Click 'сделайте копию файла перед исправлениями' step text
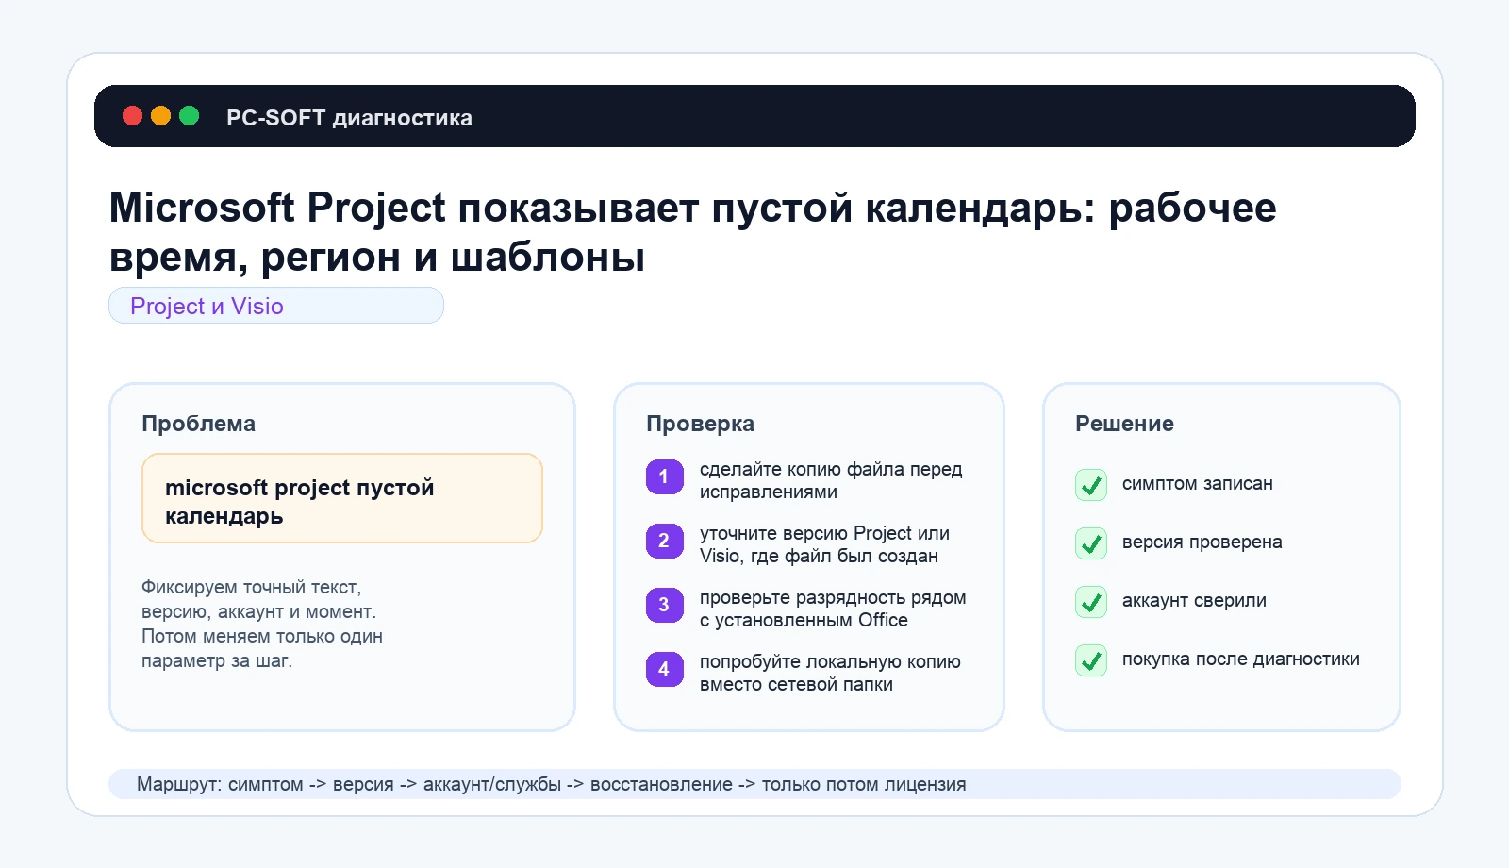 pos(831,480)
